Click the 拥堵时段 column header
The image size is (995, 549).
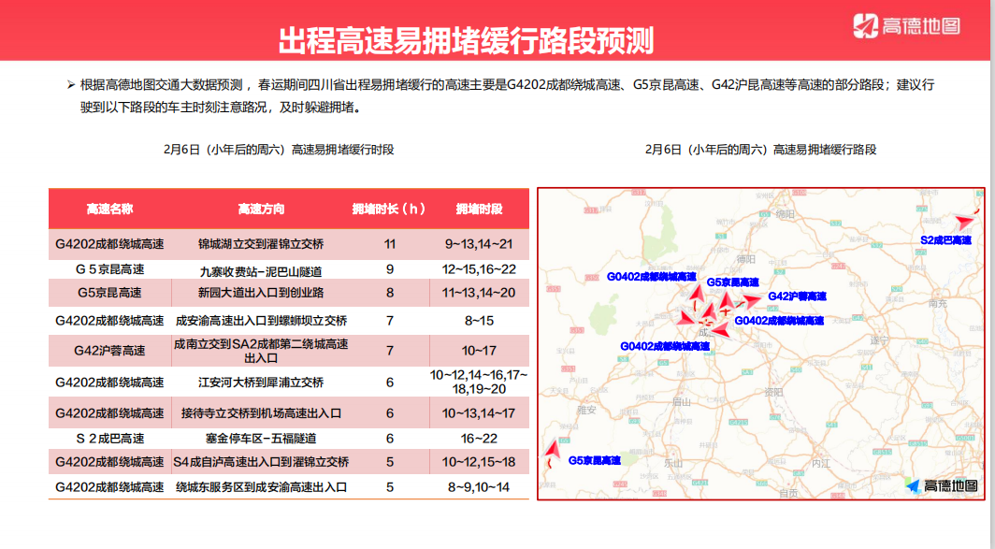(x=479, y=209)
